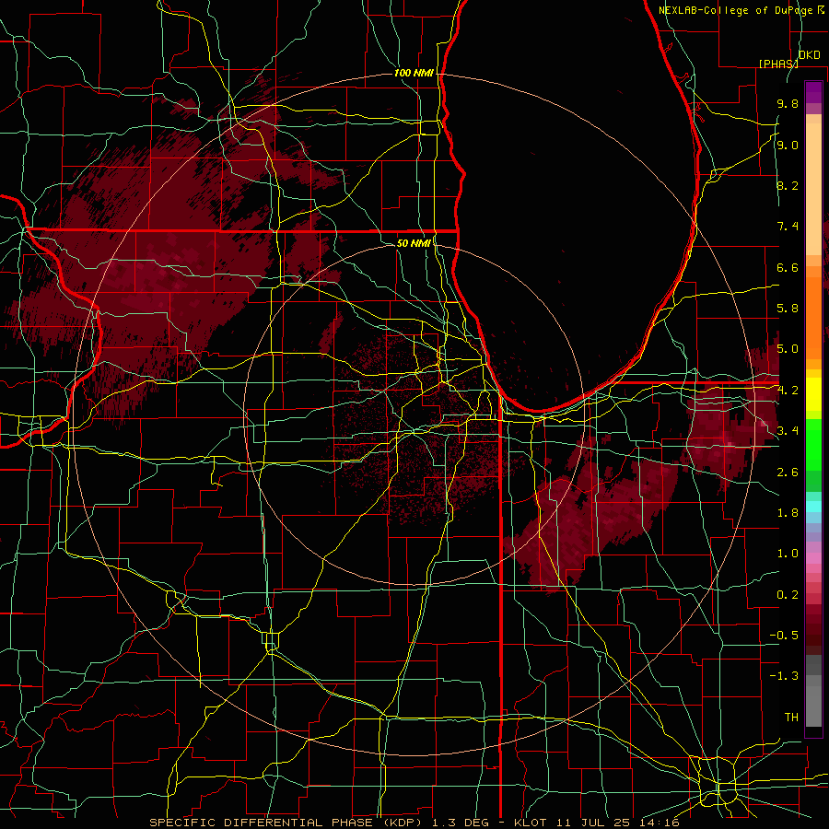The image size is (829, 829).
Task: Pick the purple top segment of the color bar
Action: point(813,92)
